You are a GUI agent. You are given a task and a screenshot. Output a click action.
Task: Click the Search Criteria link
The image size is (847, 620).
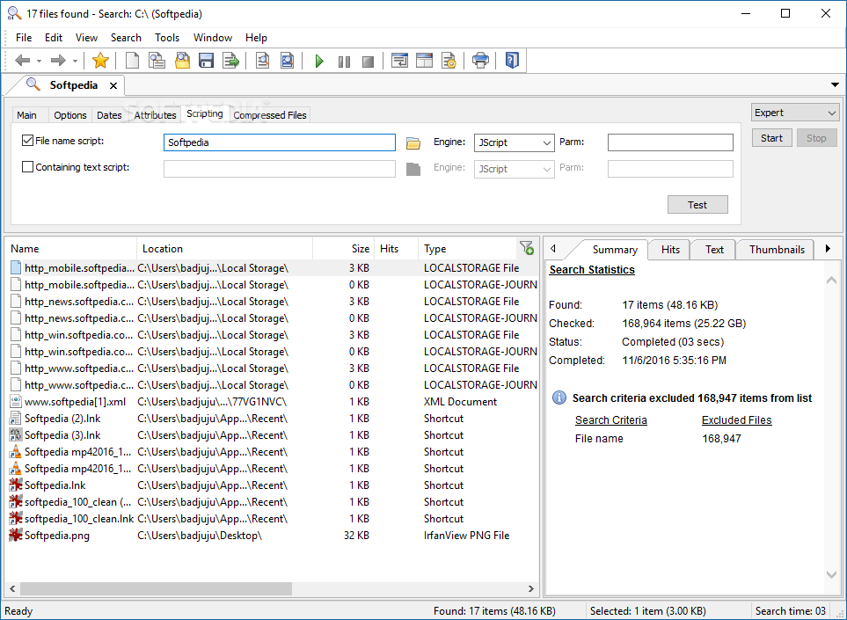611,419
